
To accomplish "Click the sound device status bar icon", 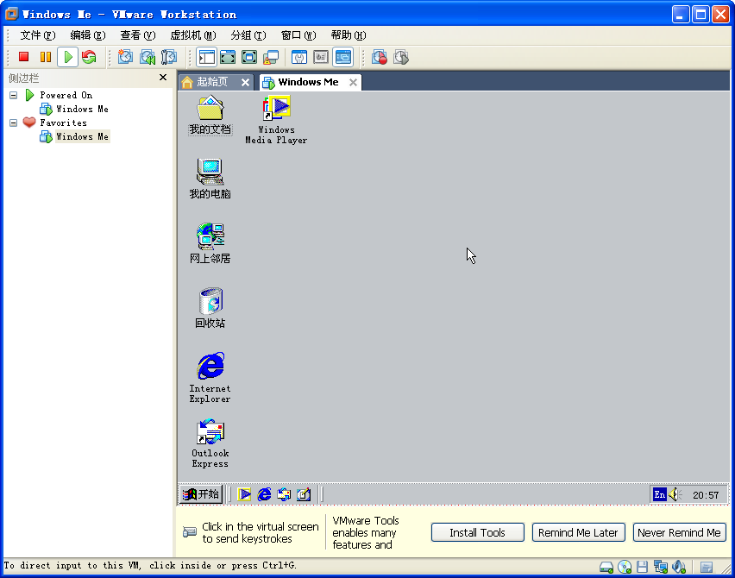I will [679, 568].
